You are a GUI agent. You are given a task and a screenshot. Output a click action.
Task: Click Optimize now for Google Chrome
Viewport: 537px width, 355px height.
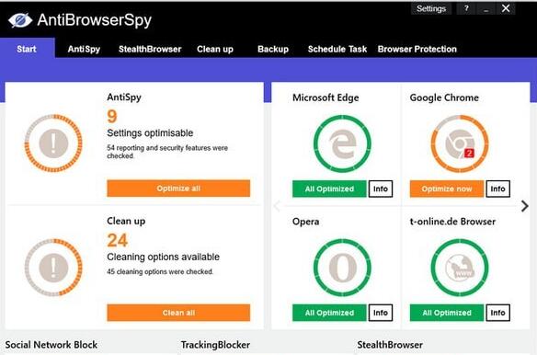click(447, 189)
